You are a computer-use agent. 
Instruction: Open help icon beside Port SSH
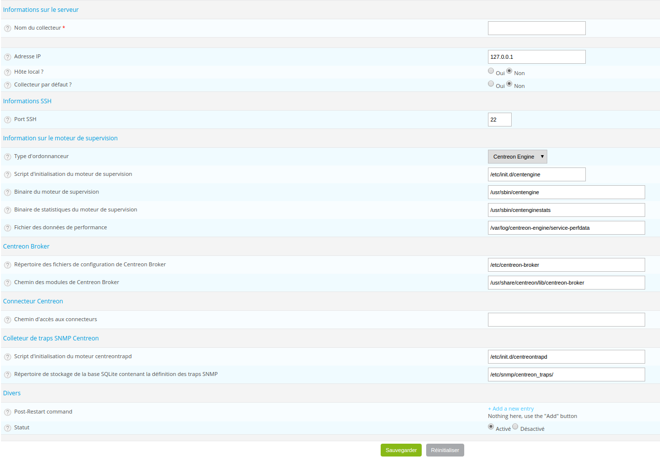[x=7, y=120]
